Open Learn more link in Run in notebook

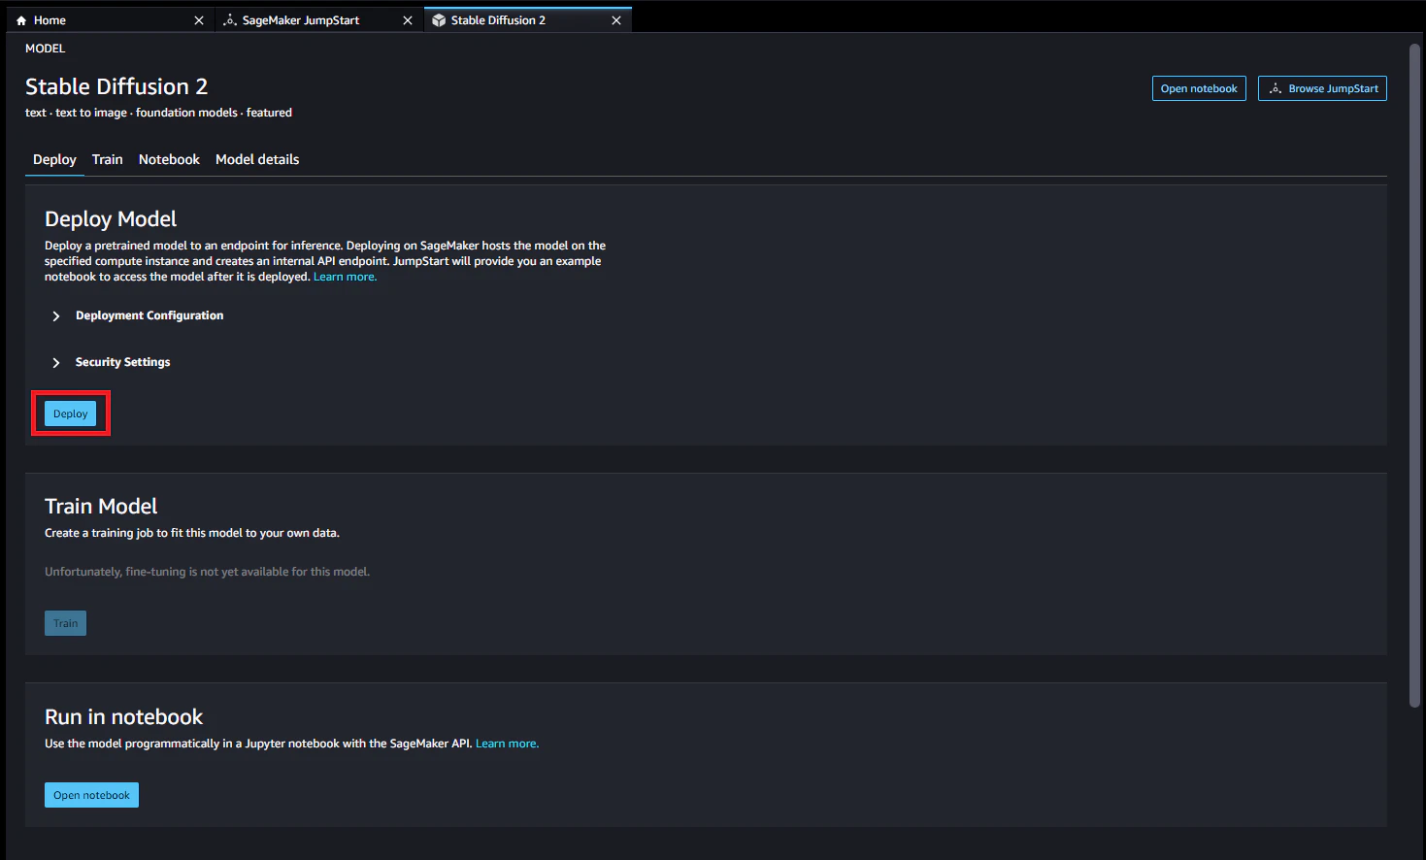[507, 744]
